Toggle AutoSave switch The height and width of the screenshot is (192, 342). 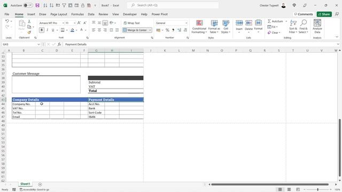[28, 5]
